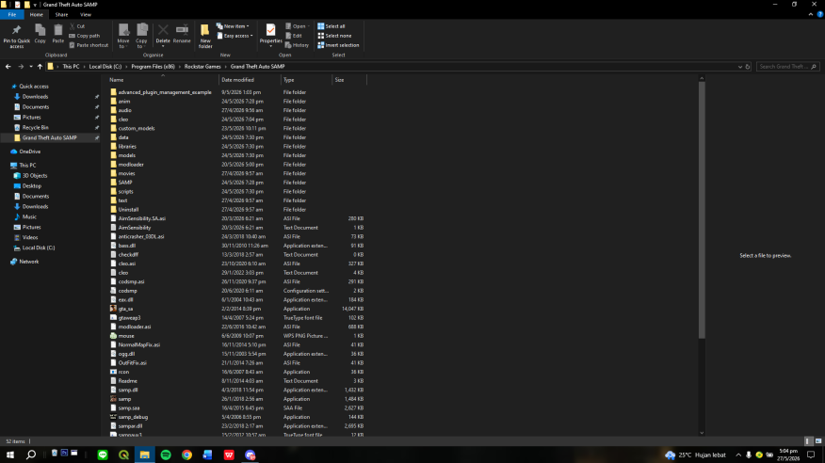This screenshot has width=825, height=463.
Task: Click the Copy to icon
Action: (x=141, y=36)
